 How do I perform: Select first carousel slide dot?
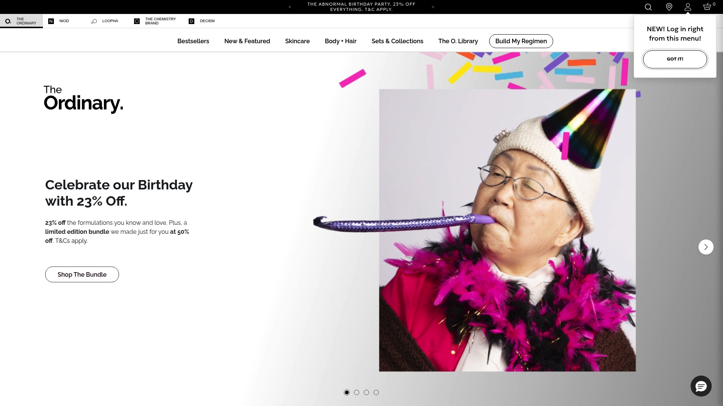coord(347,392)
